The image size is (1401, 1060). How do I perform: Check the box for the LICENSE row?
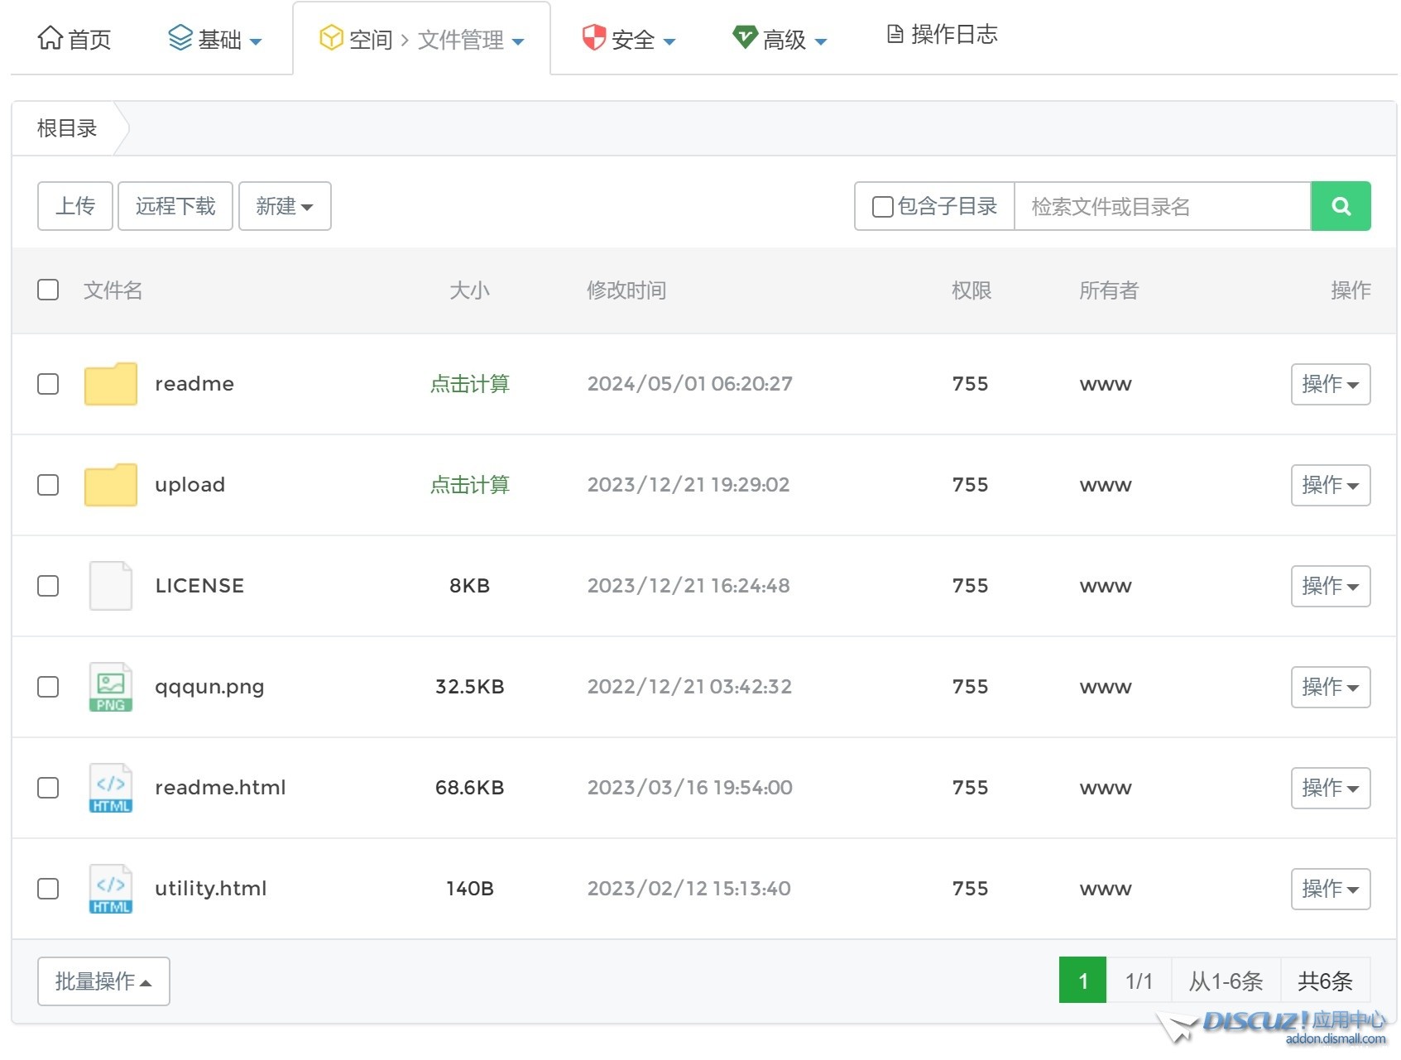pos(48,586)
